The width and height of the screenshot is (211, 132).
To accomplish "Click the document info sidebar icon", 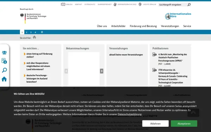I will [4, 61].
